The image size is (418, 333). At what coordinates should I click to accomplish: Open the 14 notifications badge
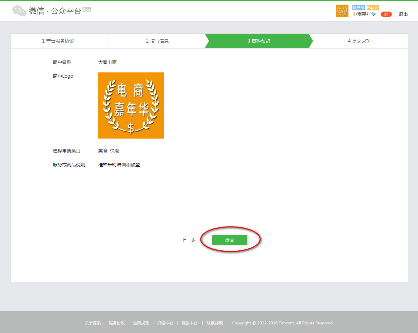(386, 14)
